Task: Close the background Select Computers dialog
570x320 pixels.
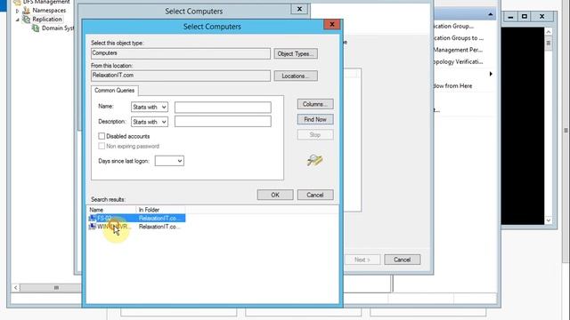Action: click(x=299, y=9)
